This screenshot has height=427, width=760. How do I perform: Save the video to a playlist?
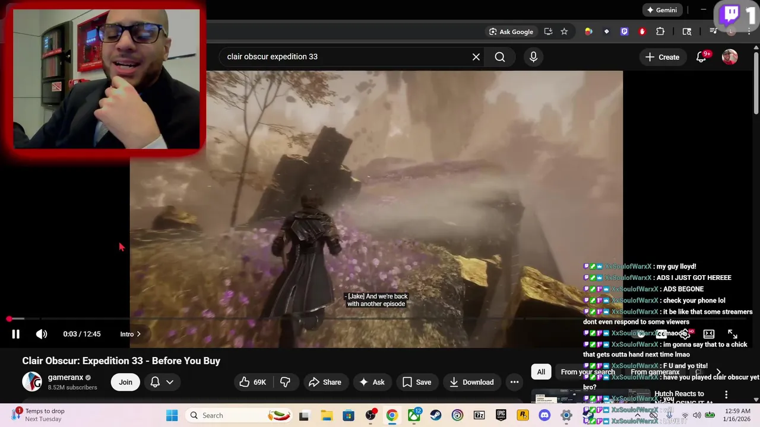pos(417,382)
